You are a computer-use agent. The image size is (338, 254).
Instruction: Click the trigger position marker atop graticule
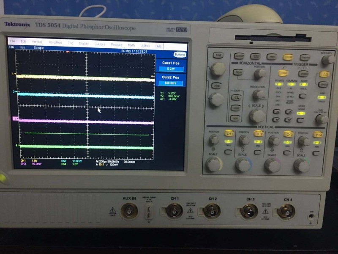(68, 52)
